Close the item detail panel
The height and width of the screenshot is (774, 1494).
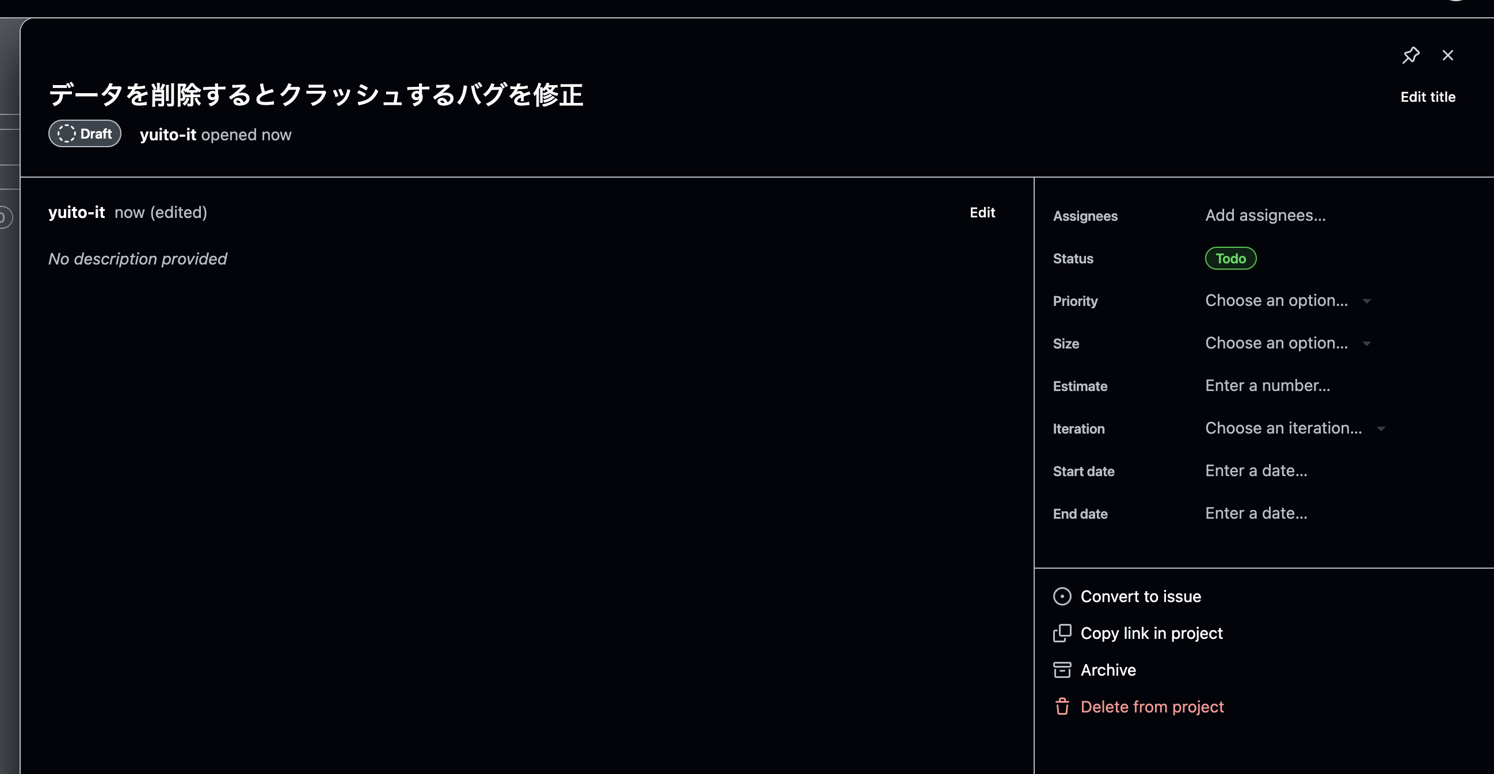[1448, 55]
